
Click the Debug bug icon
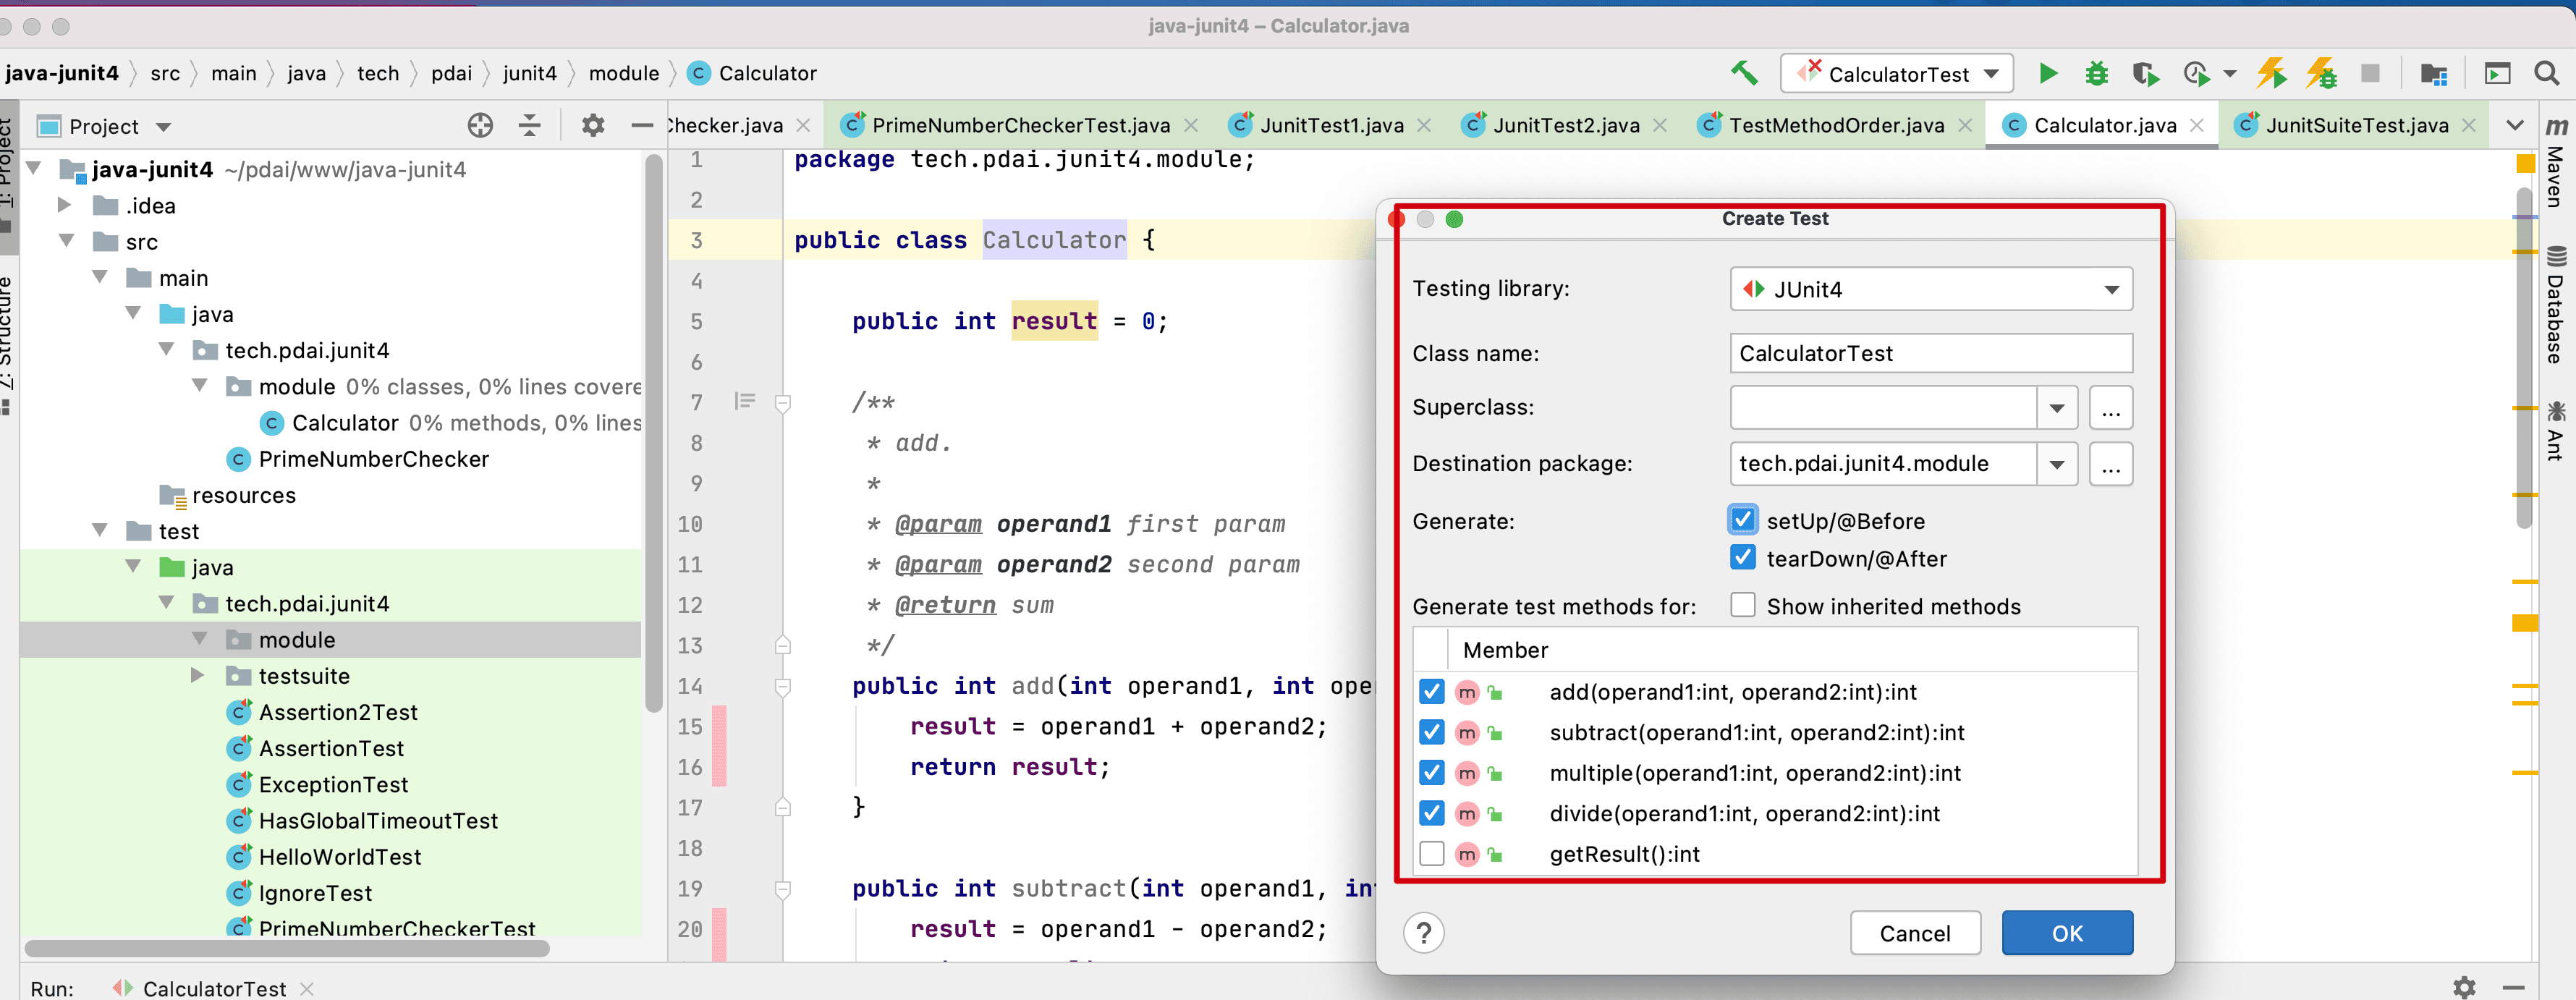point(2096,73)
